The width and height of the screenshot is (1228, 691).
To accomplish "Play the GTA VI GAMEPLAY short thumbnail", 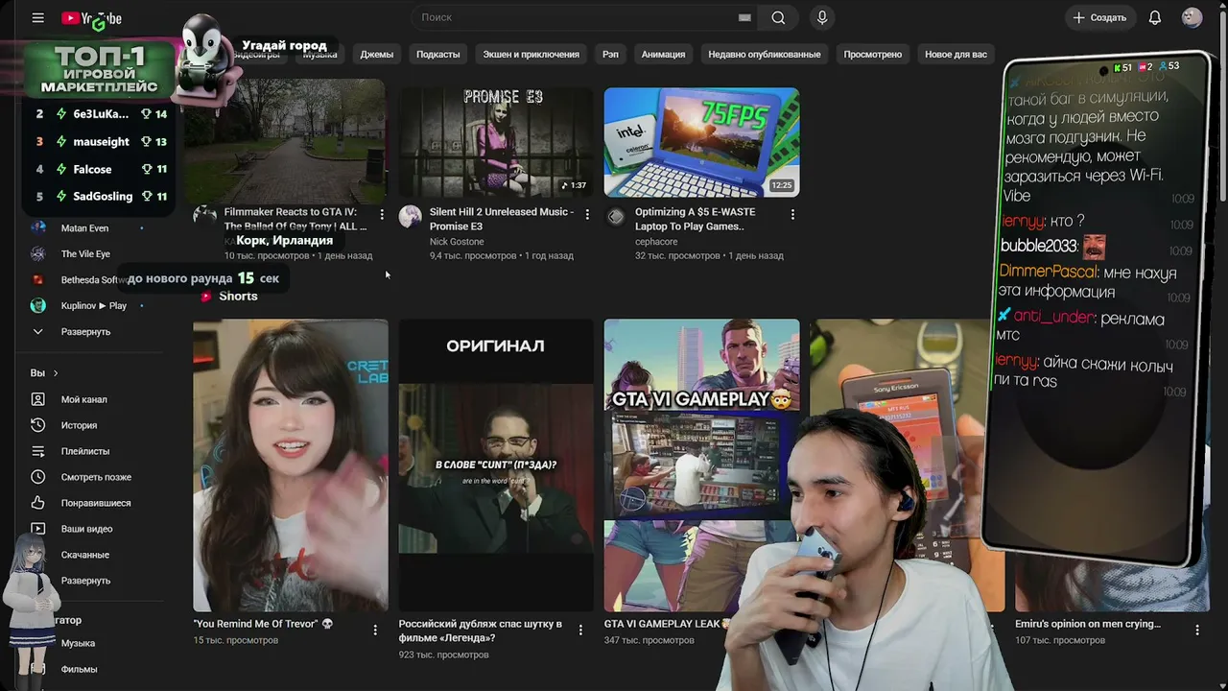I will coord(701,465).
